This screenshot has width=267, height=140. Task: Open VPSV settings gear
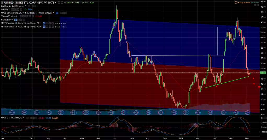47,23
